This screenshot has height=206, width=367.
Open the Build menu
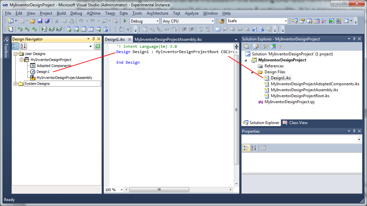[x=61, y=13]
